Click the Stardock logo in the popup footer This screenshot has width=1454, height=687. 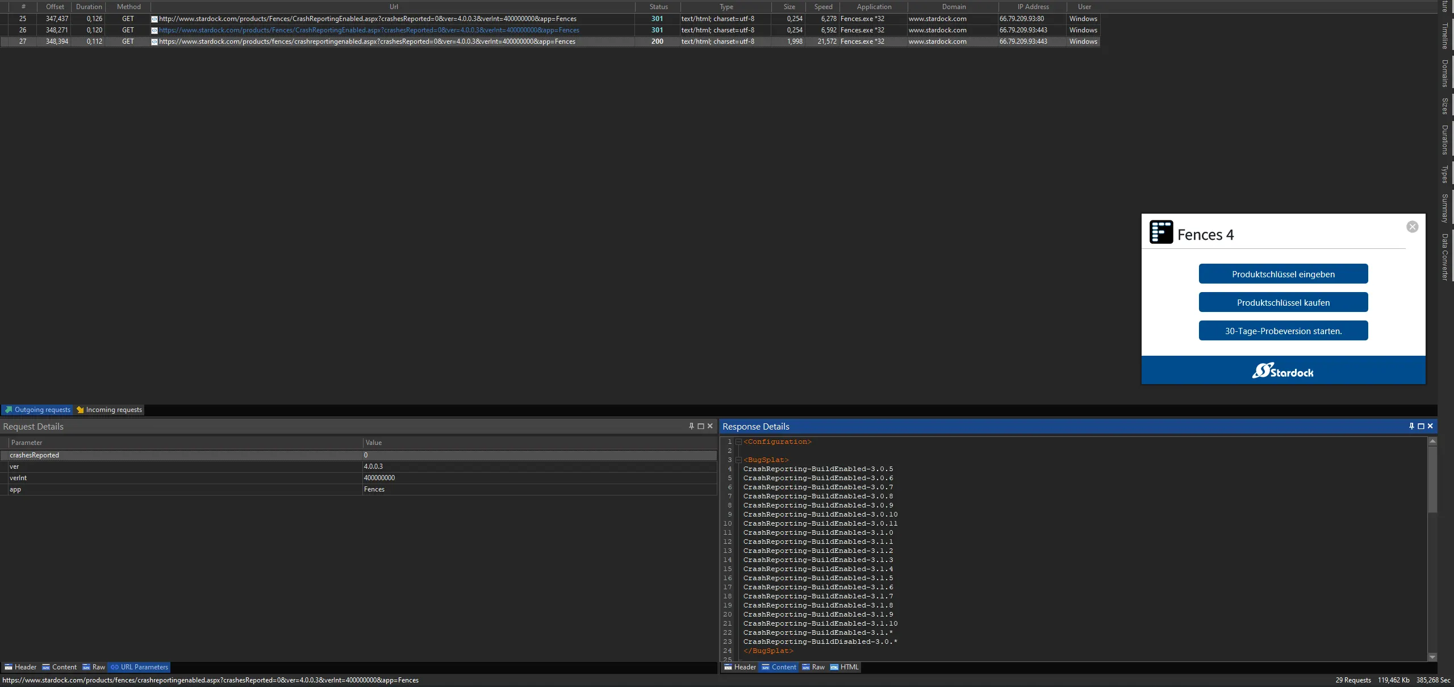click(x=1282, y=371)
